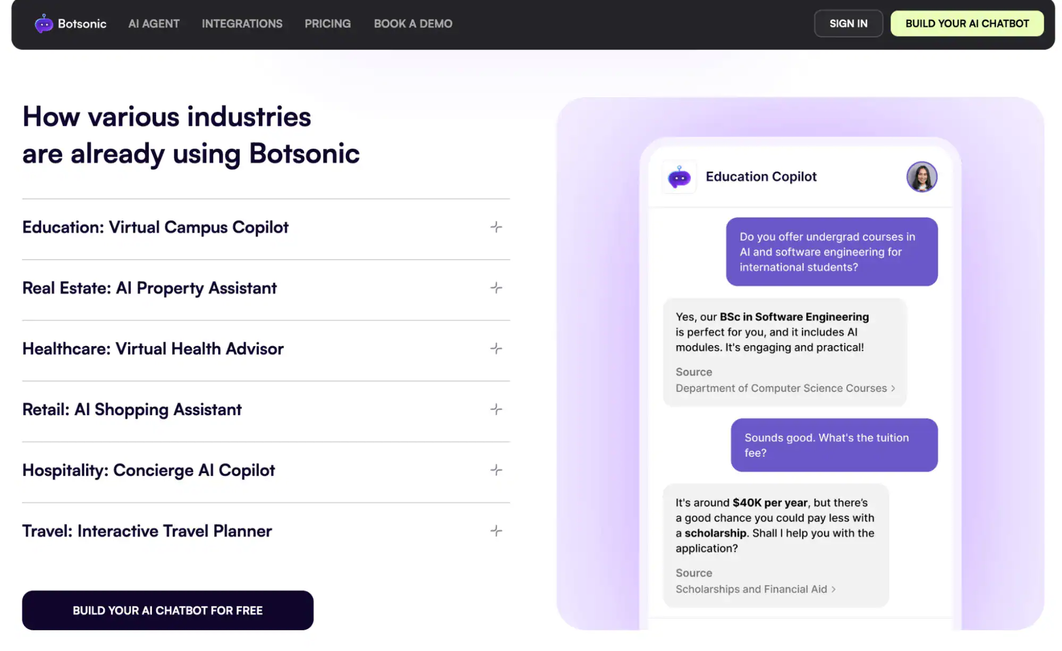Select PRICING in the navigation bar
Screen dimensions: 1062x651
327,23
